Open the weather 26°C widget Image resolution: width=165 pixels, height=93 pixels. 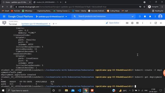click(123, 90)
